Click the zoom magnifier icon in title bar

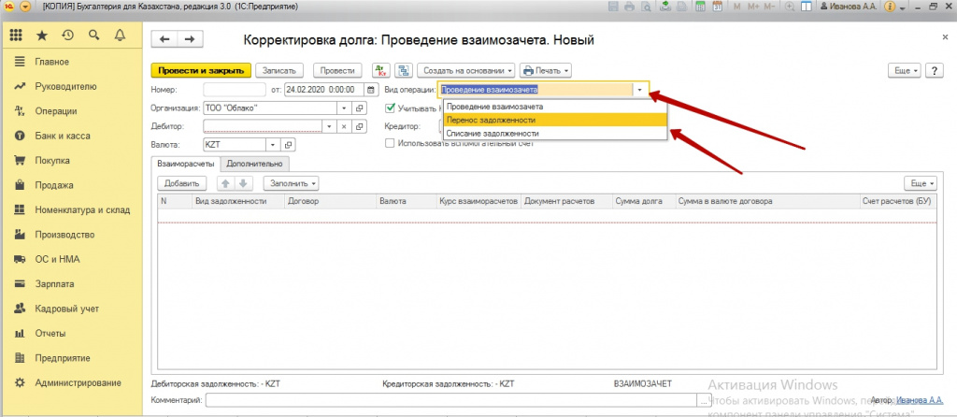coord(790,7)
